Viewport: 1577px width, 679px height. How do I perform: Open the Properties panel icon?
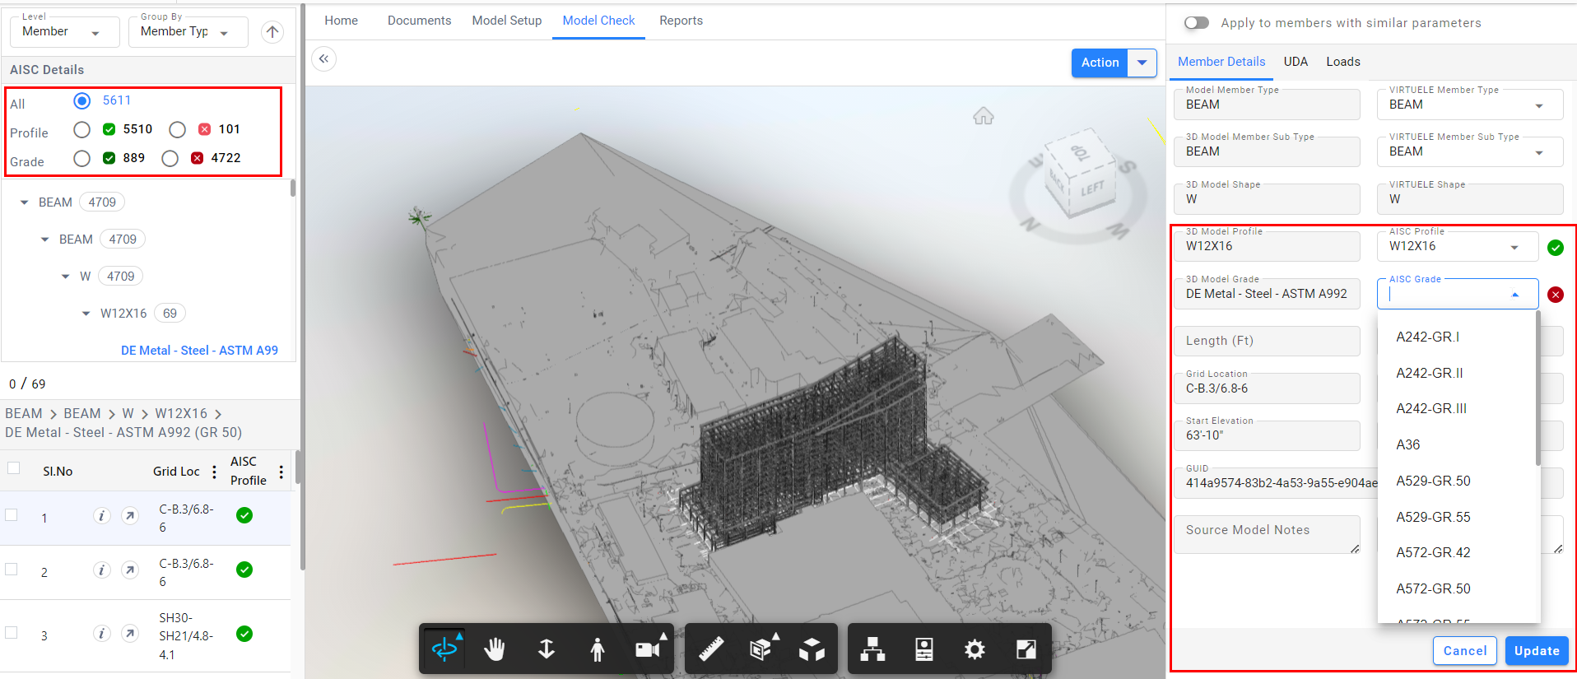pos(924,649)
